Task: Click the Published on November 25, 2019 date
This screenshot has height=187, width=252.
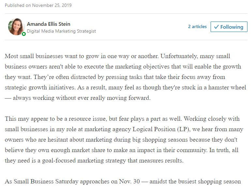Action: (38, 5)
